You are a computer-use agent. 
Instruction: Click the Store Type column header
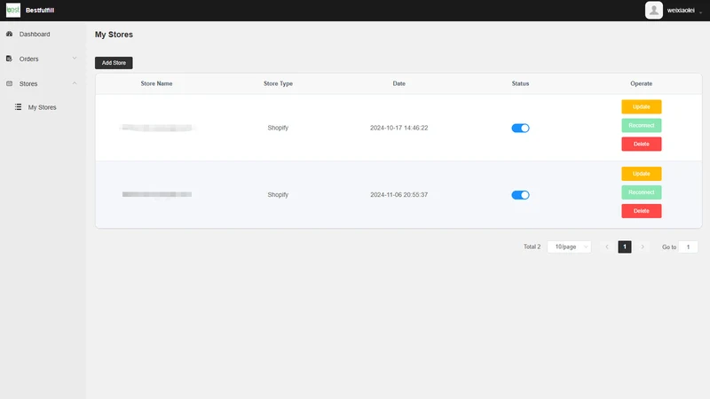click(x=278, y=83)
